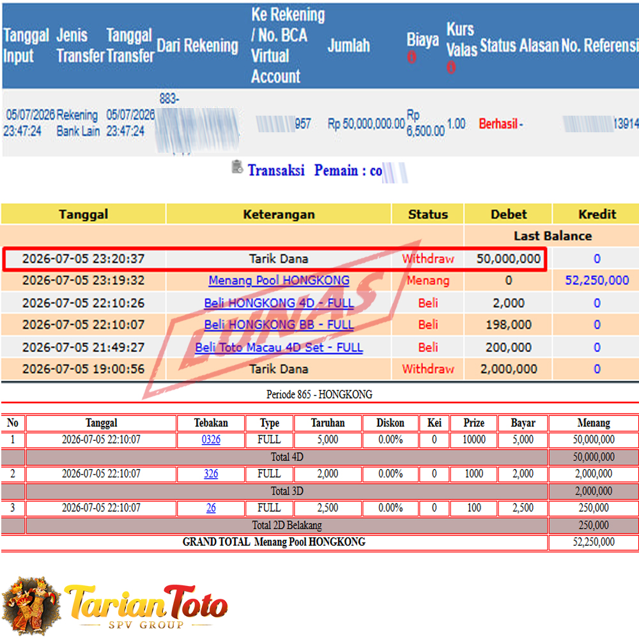Select the Rp 50,000,000.00 amount cell
The width and height of the screenshot is (639, 639).
coord(366,123)
